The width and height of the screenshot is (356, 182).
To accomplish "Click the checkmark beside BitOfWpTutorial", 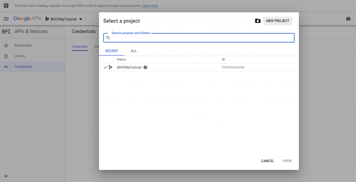I will [x=105, y=67].
